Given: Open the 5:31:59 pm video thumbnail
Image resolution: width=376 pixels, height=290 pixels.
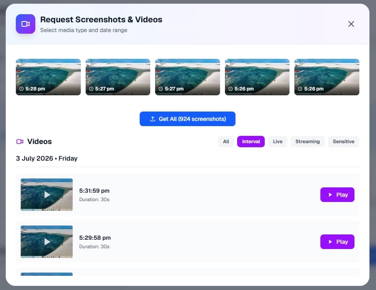Looking at the screenshot, I should pos(47,195).
